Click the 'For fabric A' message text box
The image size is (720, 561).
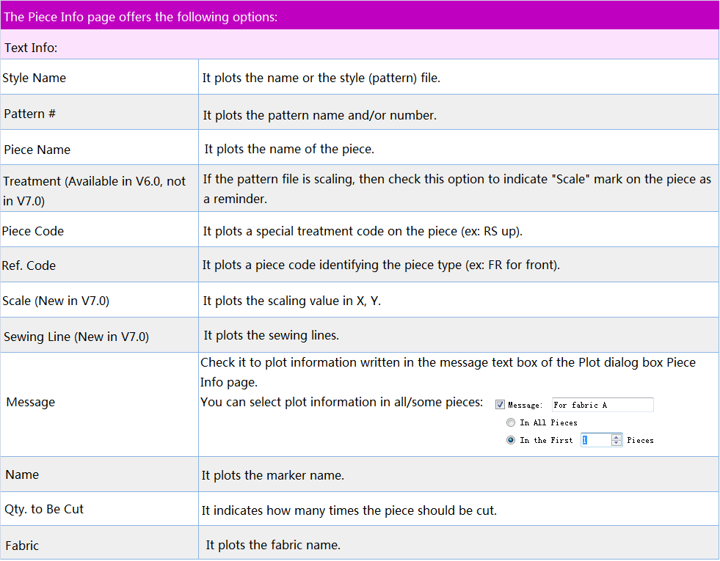[x=602, y=405]
